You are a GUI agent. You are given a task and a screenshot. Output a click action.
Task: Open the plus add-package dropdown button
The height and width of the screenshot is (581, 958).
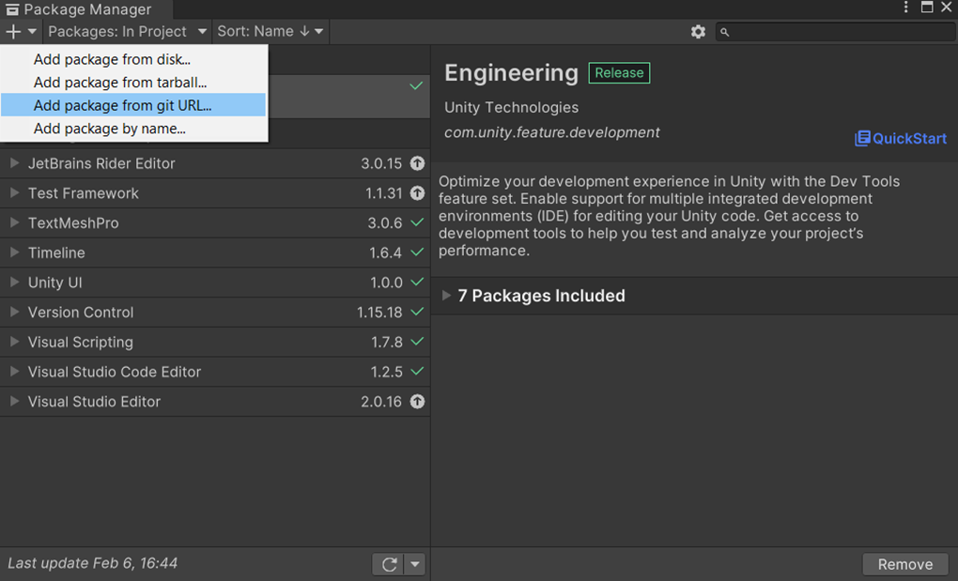[21, 31]
